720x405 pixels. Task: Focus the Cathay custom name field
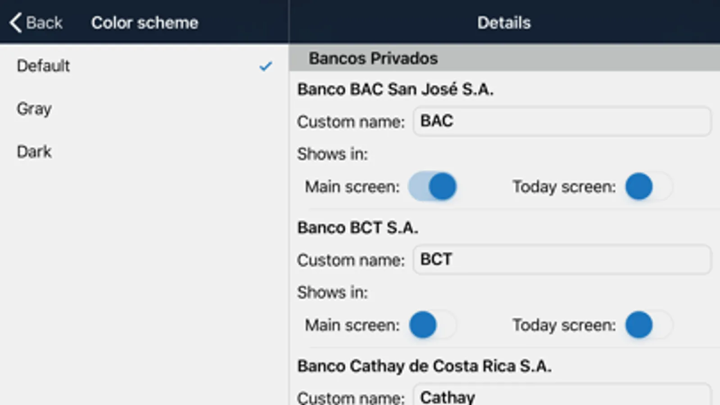(x=562, y=396)
